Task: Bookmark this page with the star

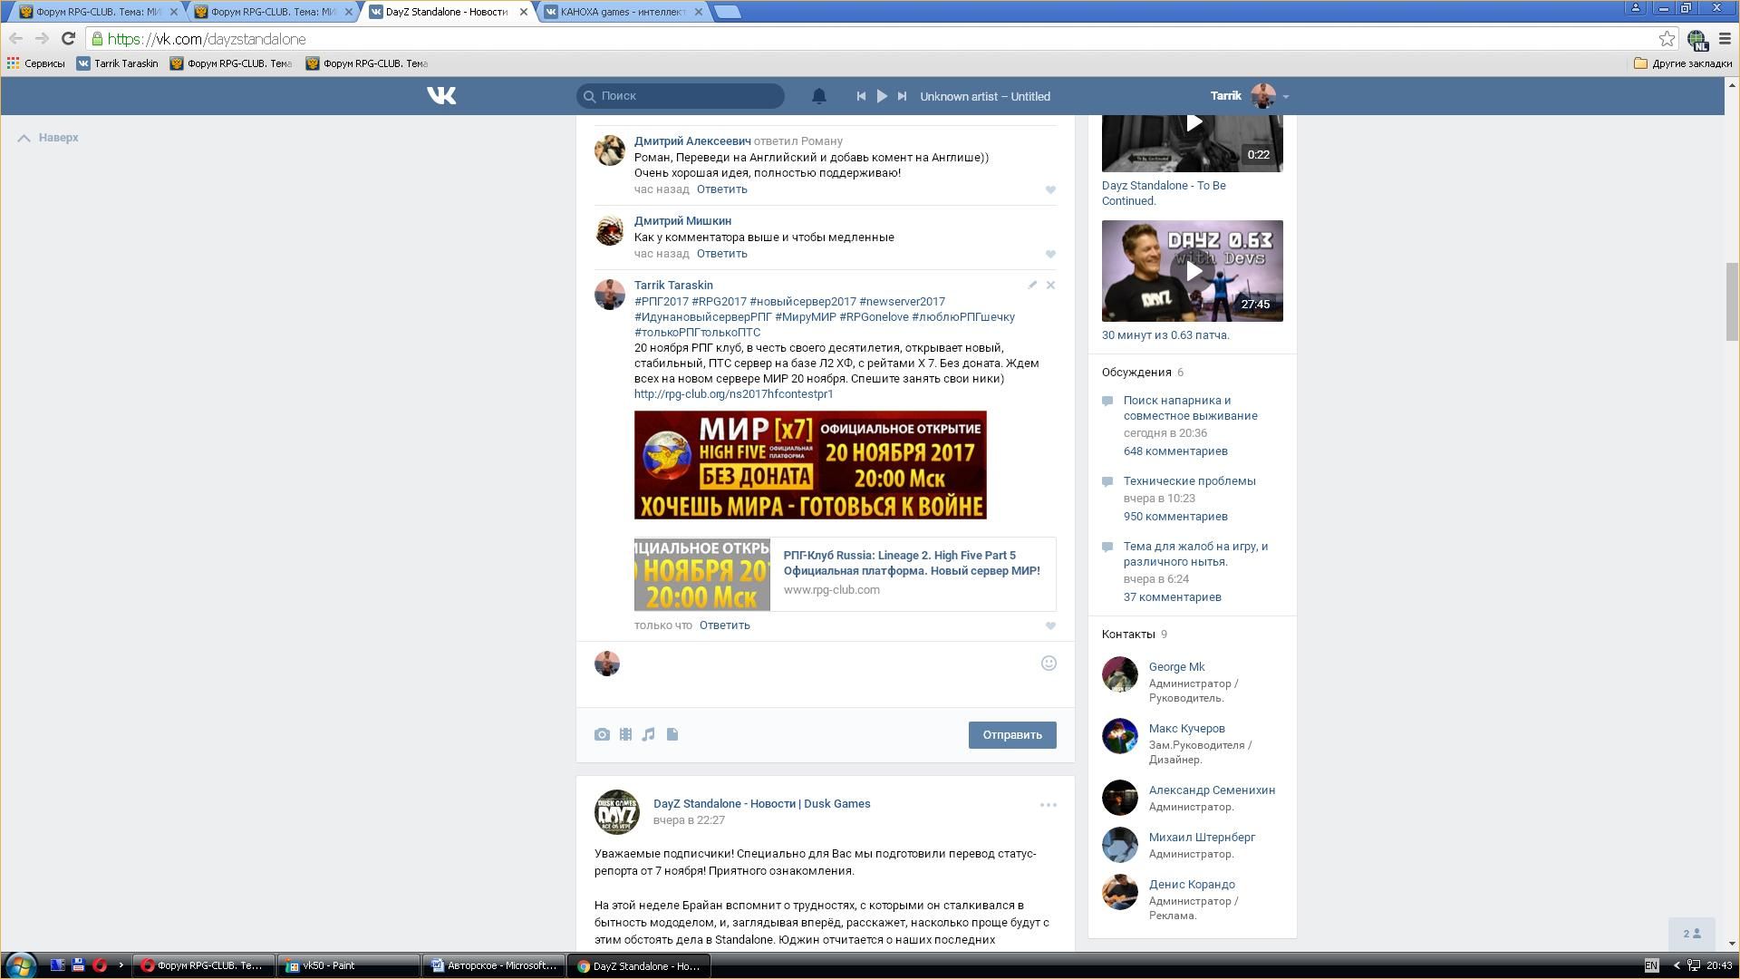Action: (x=1667, y=38)
